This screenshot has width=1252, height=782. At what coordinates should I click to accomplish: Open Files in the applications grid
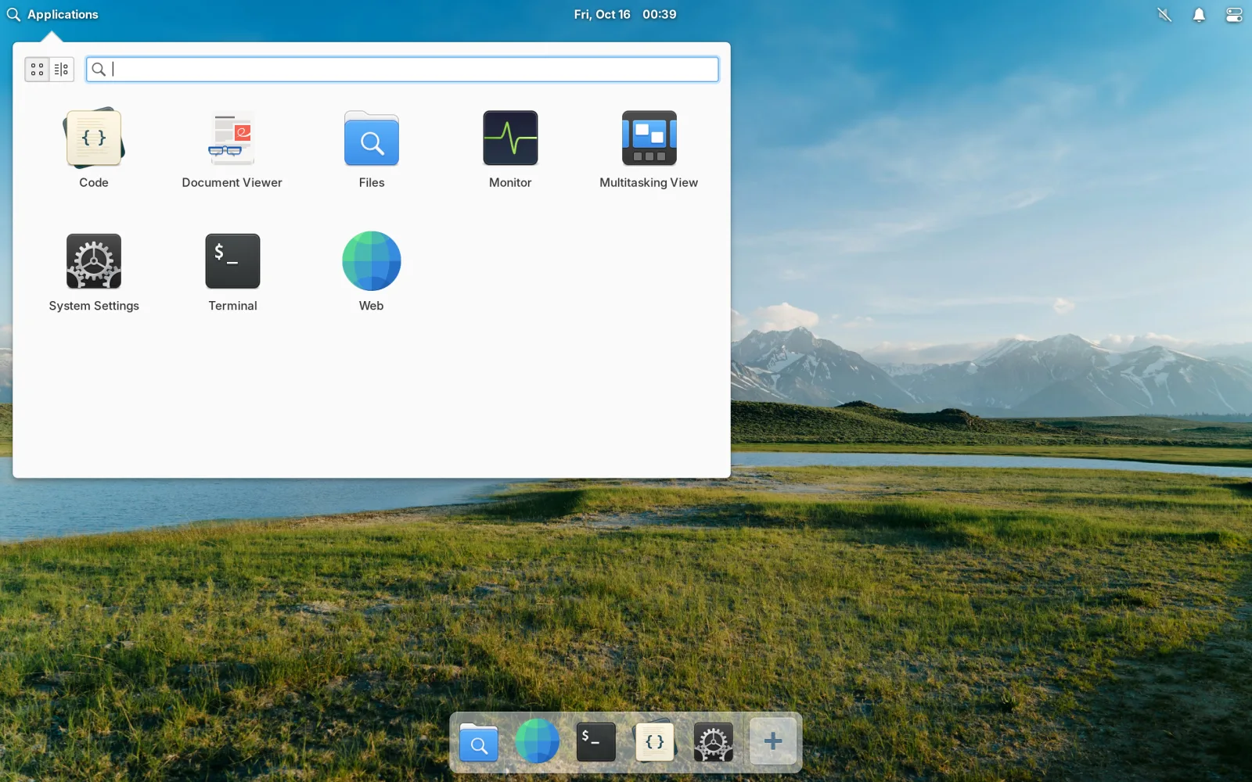tap(372, 149)
